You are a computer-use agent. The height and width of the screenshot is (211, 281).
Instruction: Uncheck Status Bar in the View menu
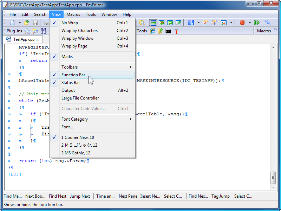92,83
